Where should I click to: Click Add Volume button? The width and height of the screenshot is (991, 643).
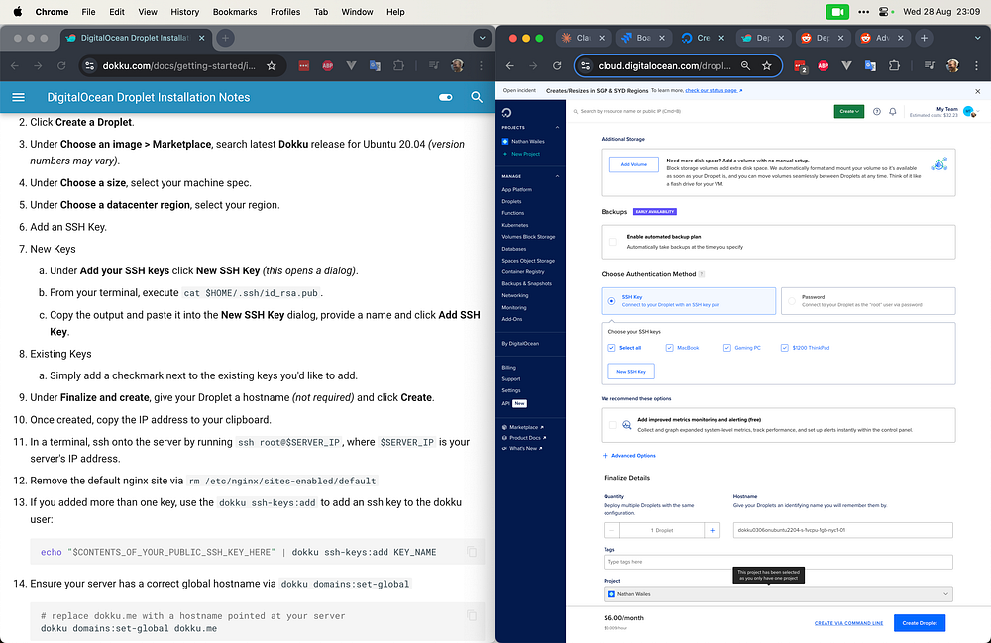click(x=634, y=164)
